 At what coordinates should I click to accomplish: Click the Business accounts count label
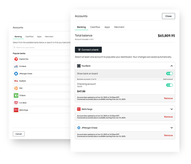(87, 79)
